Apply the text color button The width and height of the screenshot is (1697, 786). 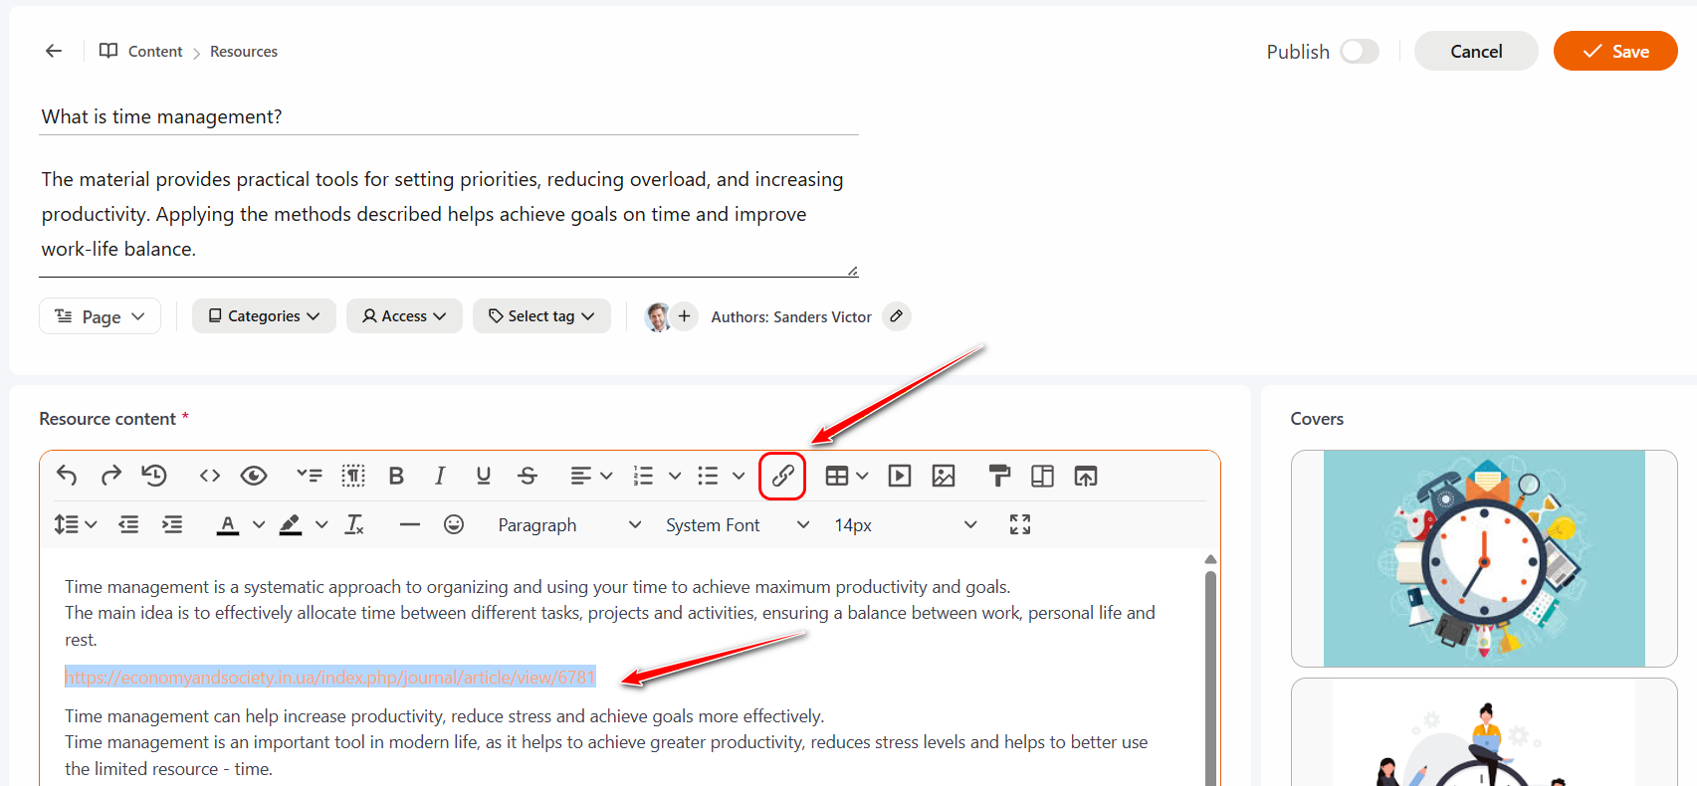pos(228,524)
